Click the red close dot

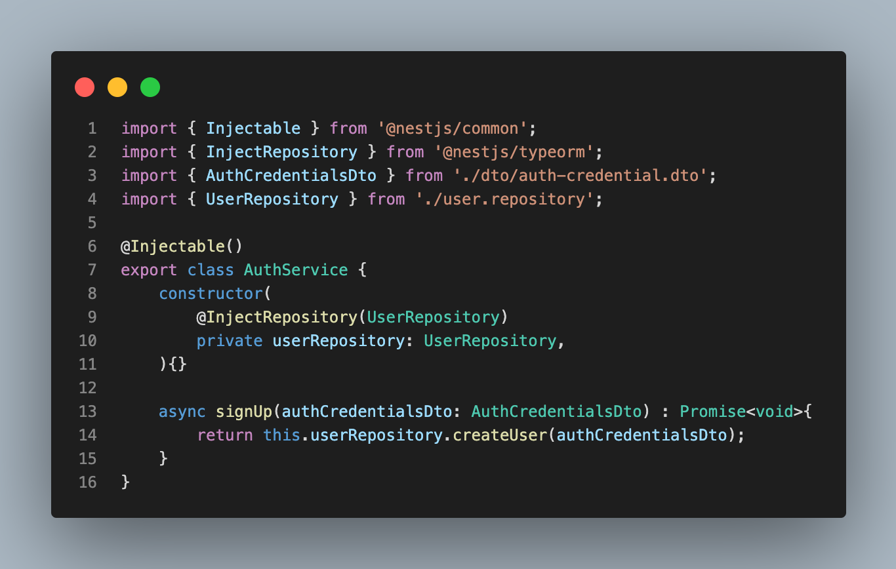coord(85,87)
